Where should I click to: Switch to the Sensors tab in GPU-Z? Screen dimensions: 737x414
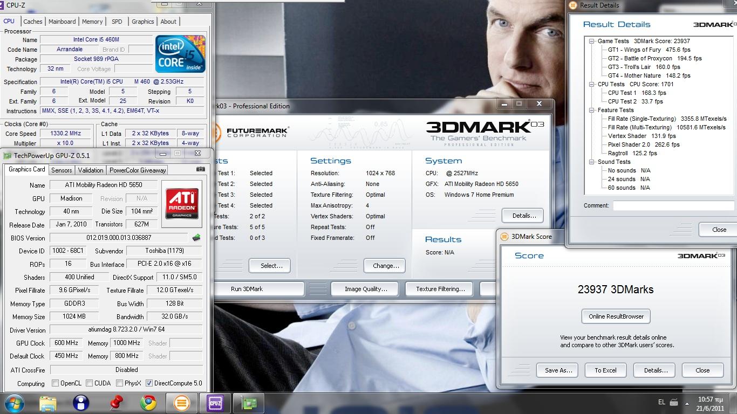click(x=62, y=170)
